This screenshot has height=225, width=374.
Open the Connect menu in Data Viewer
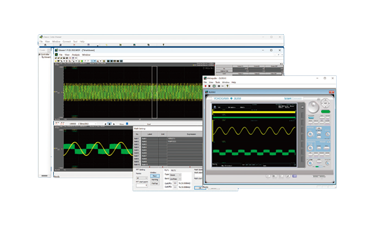(x=66, y=42)
